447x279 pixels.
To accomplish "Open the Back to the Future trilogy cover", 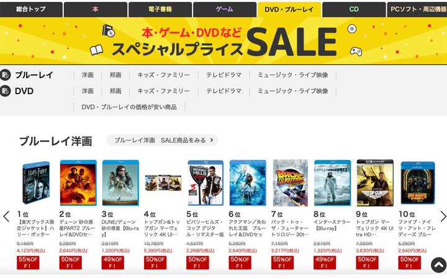I will [290, 183].
